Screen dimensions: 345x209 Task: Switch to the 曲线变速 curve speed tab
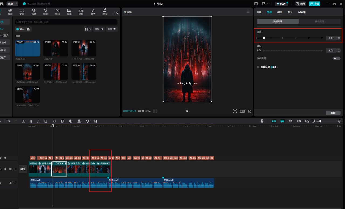point(319,21)
